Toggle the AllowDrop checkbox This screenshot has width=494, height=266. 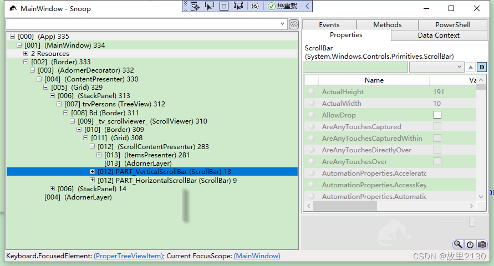(x=437, y=115)
